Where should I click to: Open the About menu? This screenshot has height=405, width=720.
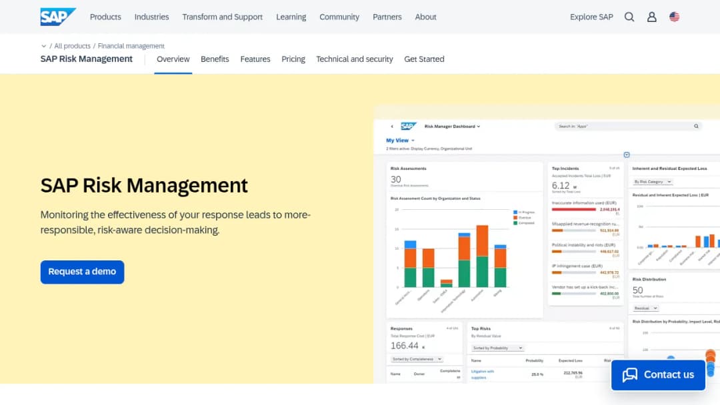pos(425,17)
